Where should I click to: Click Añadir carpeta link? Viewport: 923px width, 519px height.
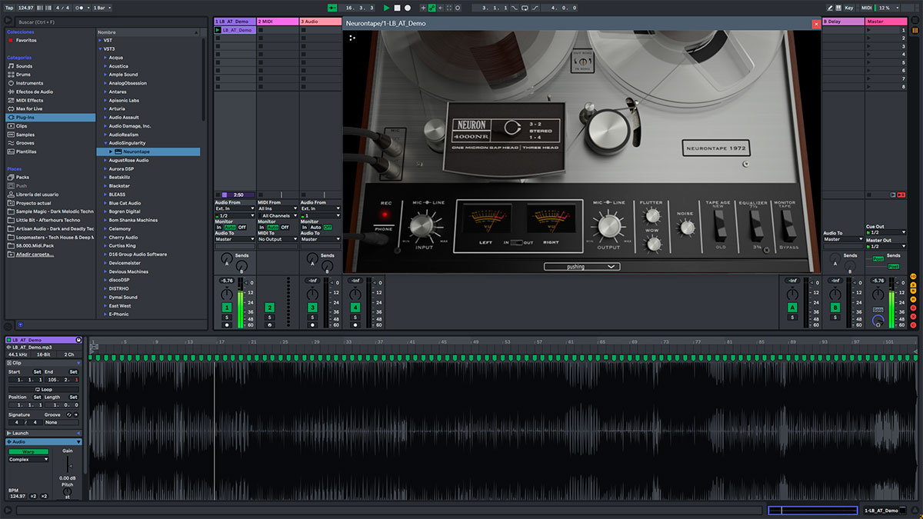coord(35,254)
